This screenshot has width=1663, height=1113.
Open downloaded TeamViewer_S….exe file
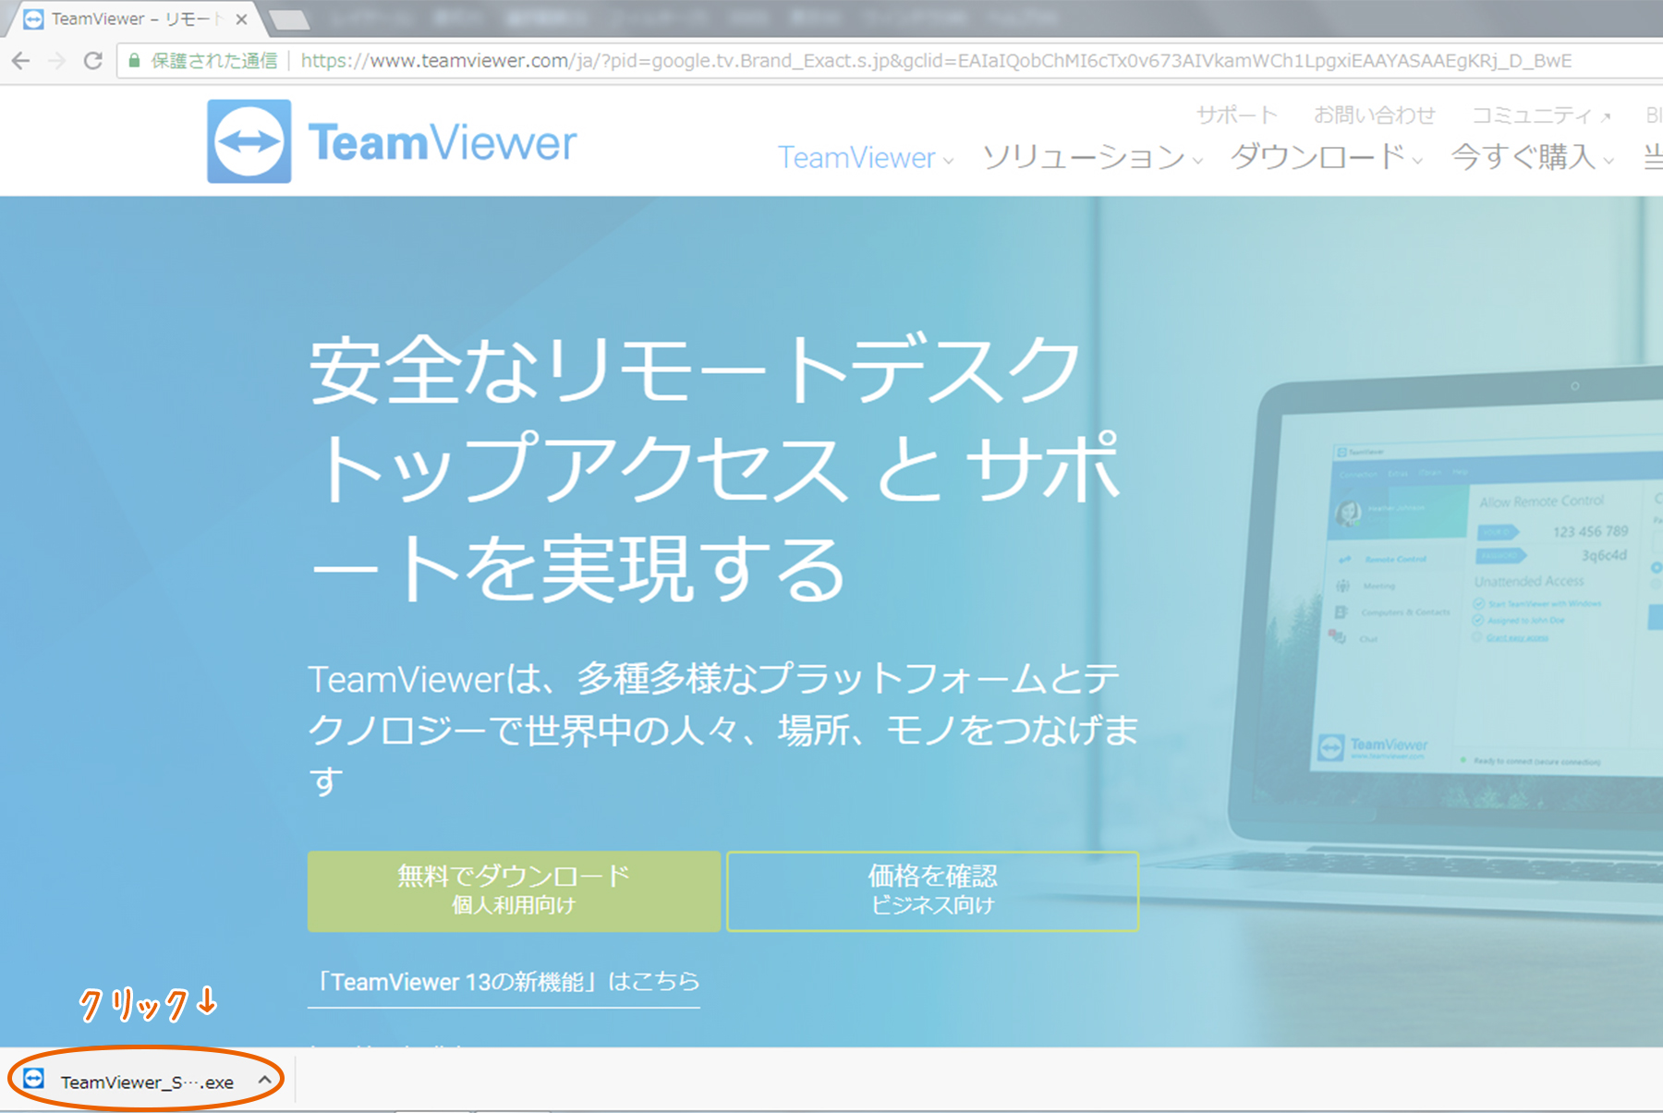click(147, 1082)
